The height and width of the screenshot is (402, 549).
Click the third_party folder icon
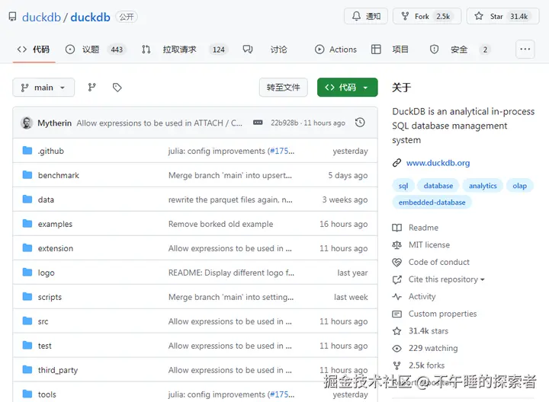27,369
